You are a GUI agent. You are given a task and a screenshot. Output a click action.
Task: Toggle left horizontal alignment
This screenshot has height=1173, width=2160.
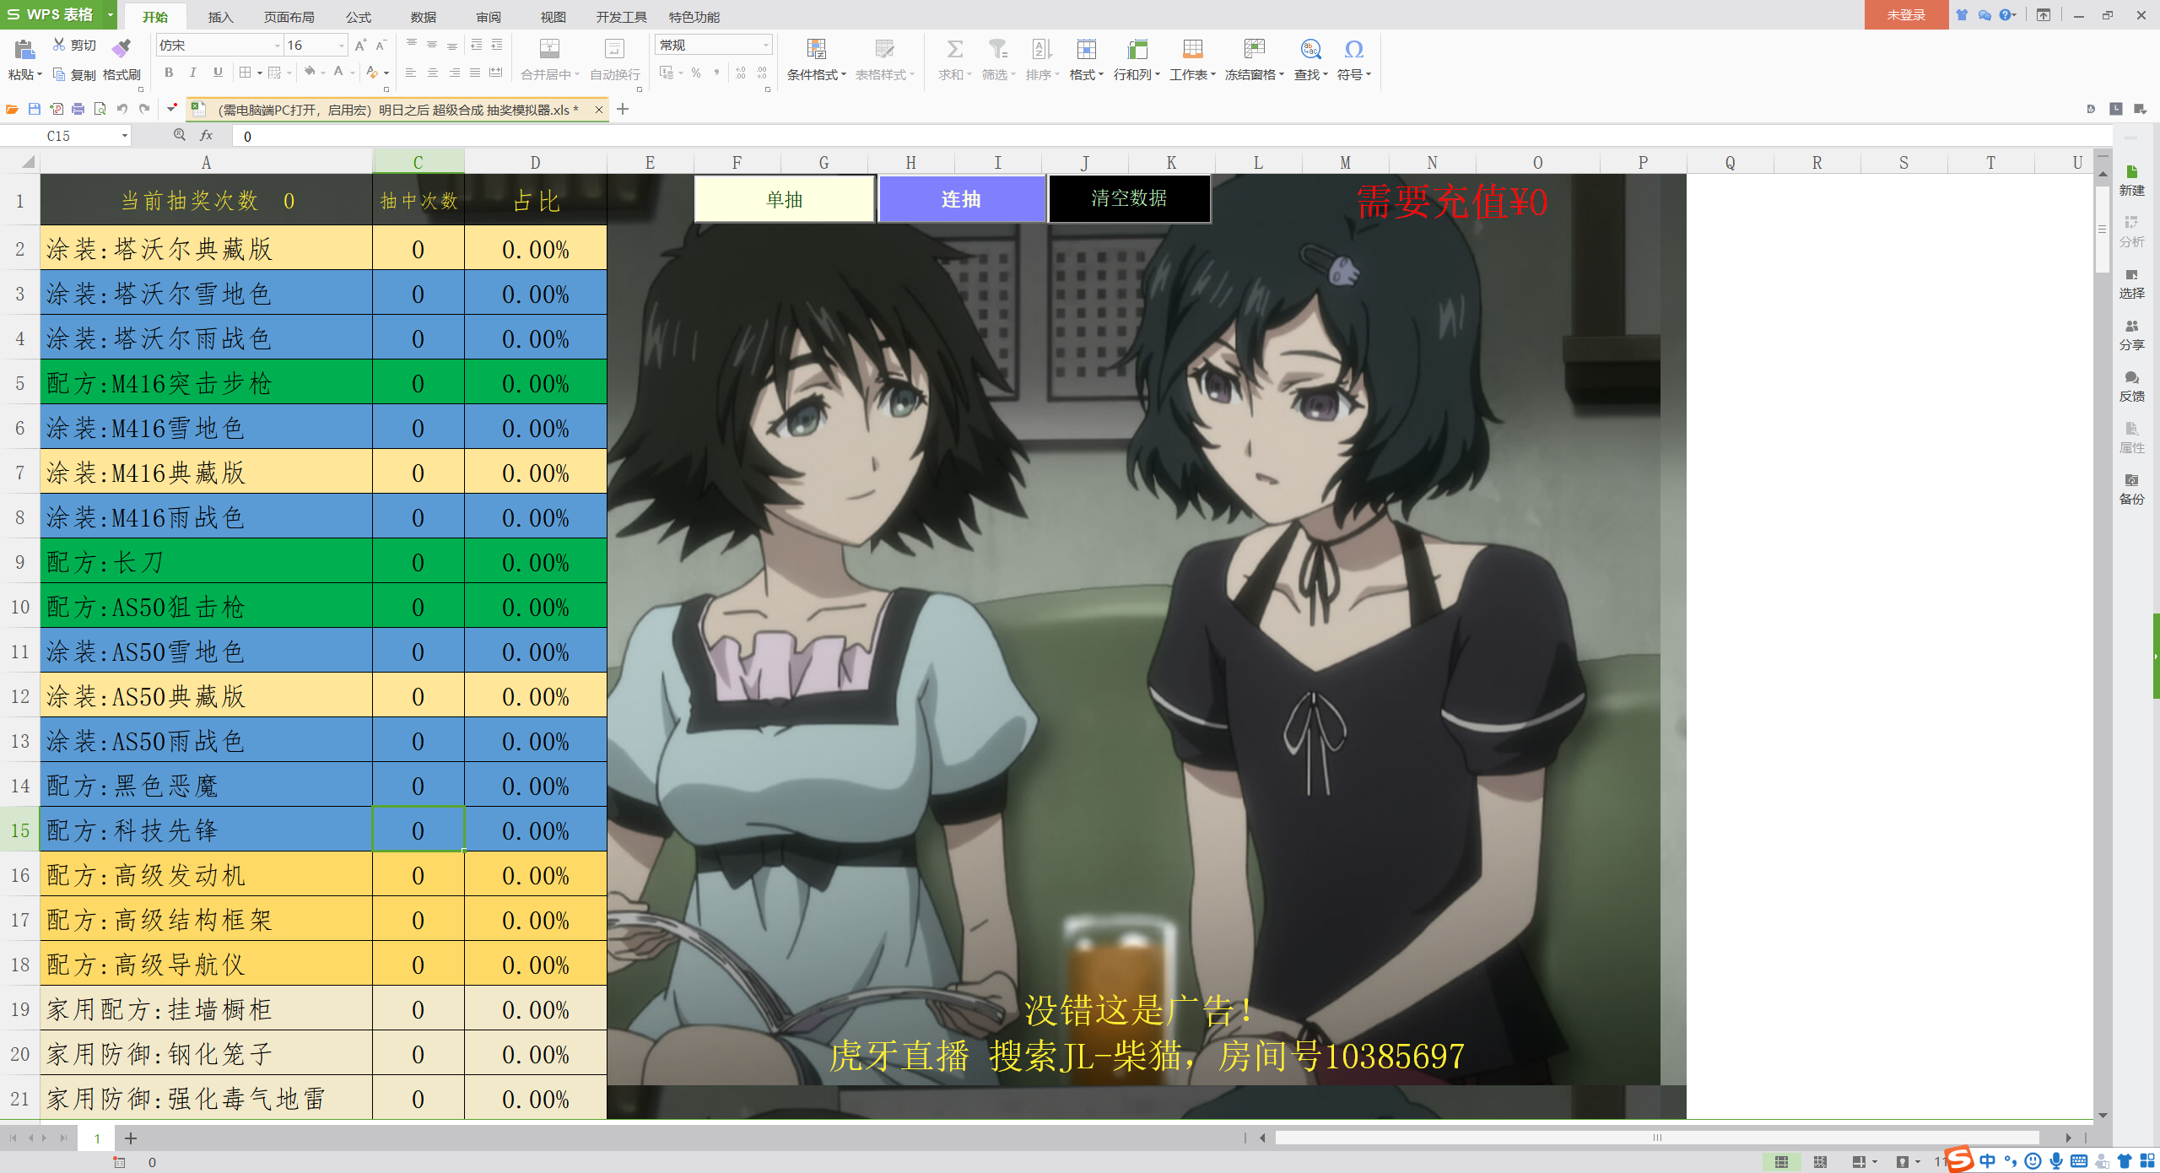411,73
